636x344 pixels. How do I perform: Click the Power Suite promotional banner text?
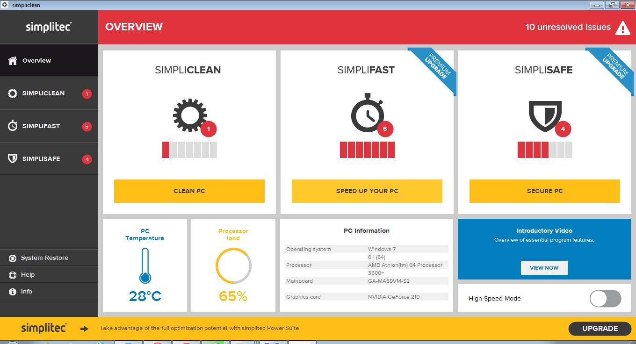pos(199,328)
